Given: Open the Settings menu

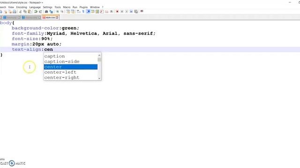Looking at the screenshot, I should (47, 7).
